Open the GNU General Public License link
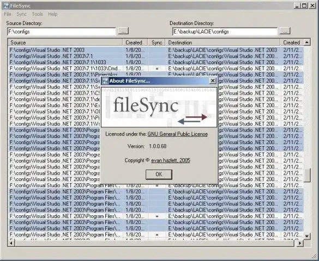Image resolution: width=319 pixels, height=261 pixels. (x=178, y=134)
